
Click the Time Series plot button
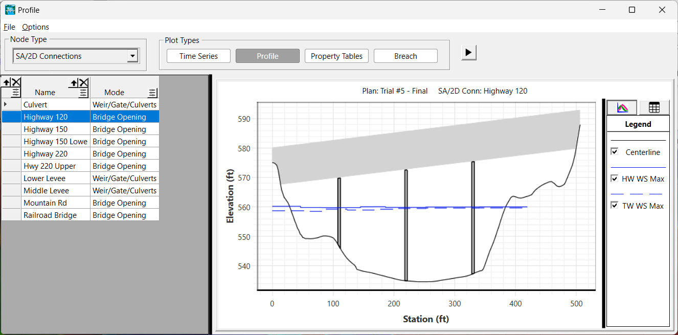198,56
